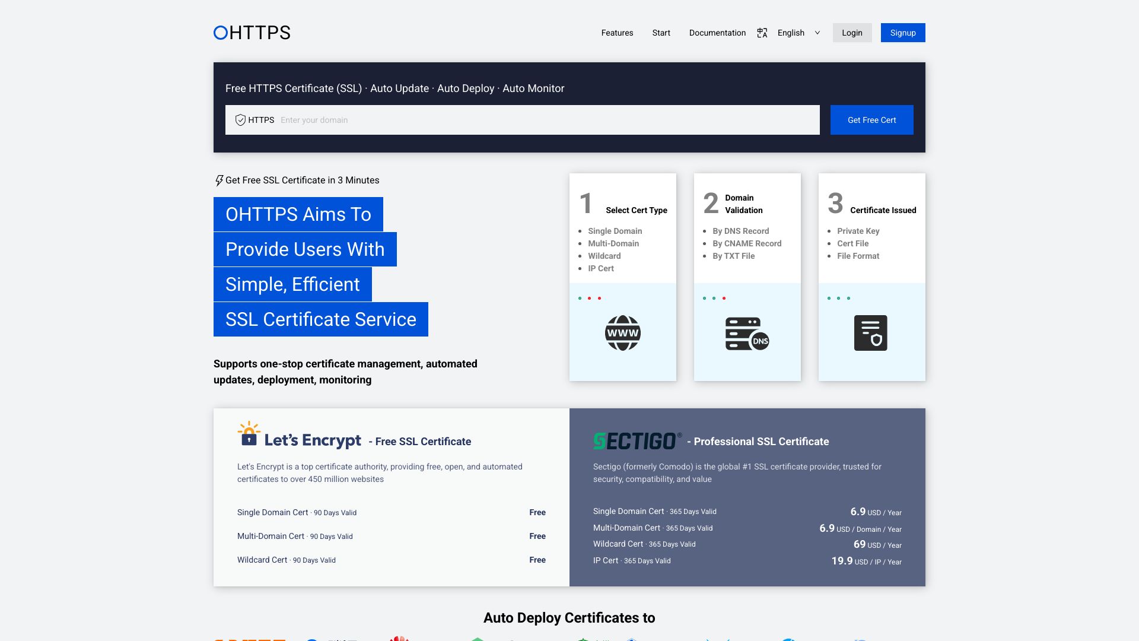The height and width of the screenshot is (641, 1139).
Task: Click the certificate document shield icon
Action: click(871, 333)
